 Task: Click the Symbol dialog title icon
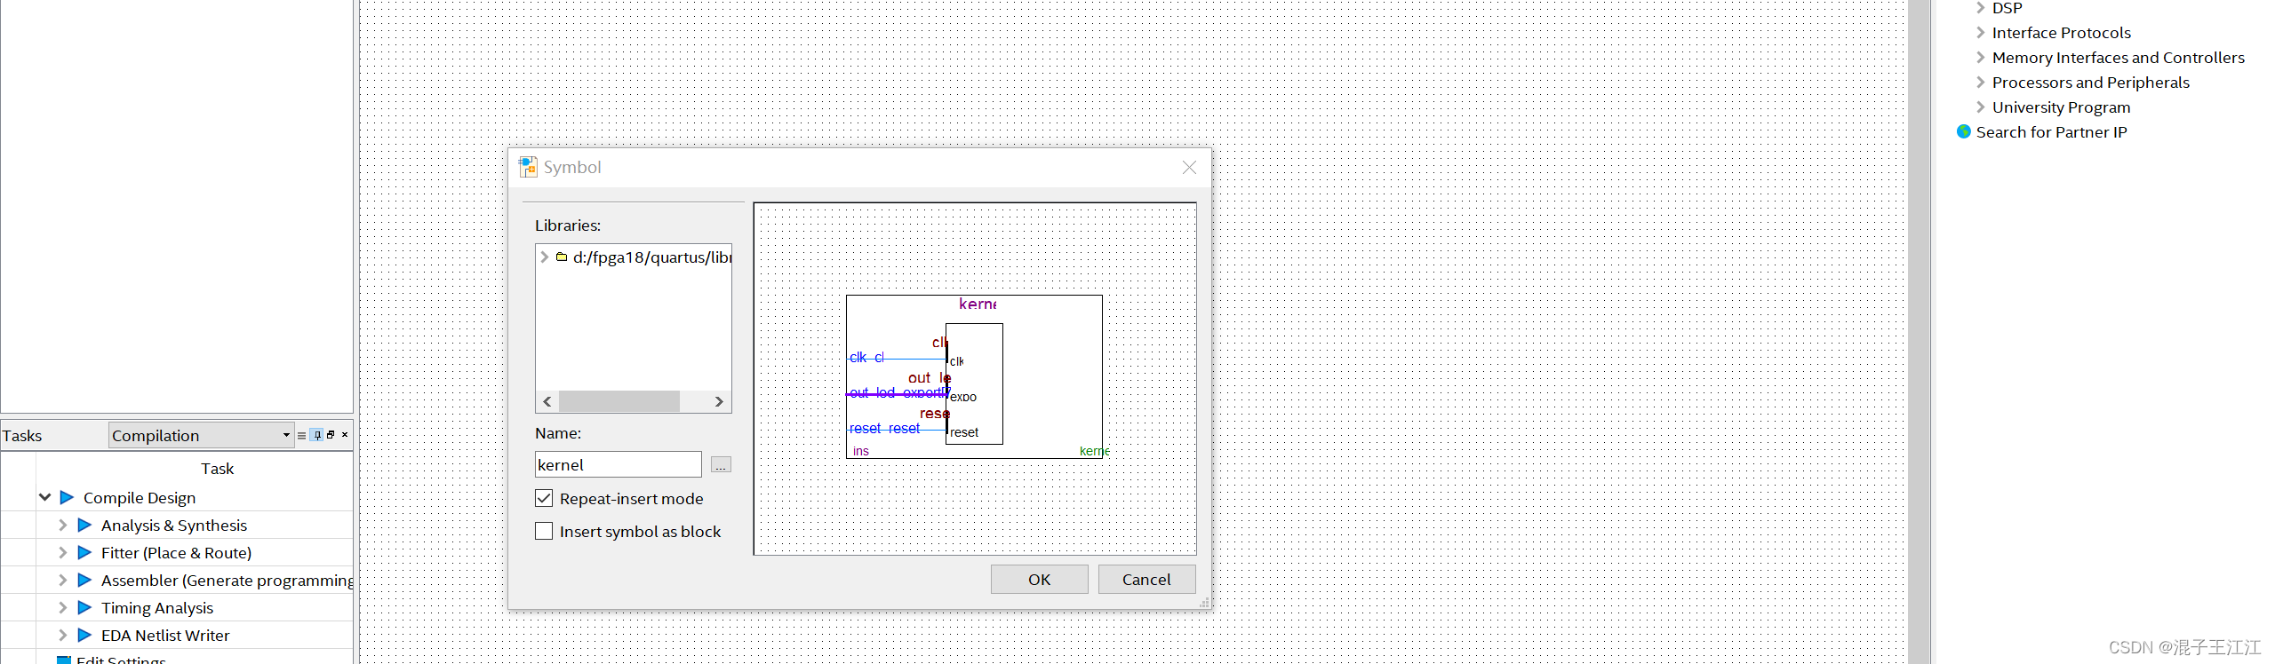pos(528,167)
